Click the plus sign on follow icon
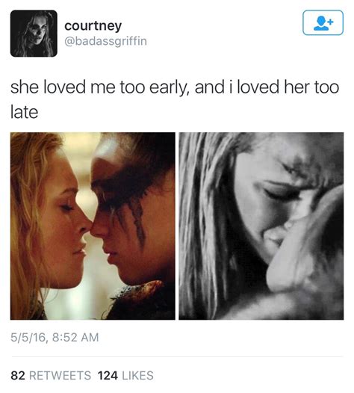This screenshot has width=354, height=393. pyautogui.click(x=331, y=22)
